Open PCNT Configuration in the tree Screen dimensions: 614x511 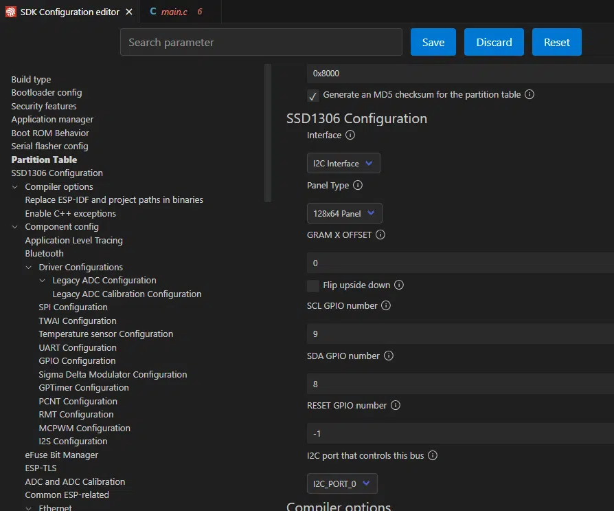coord(78,402)
